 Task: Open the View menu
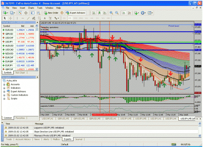[15, 8]
